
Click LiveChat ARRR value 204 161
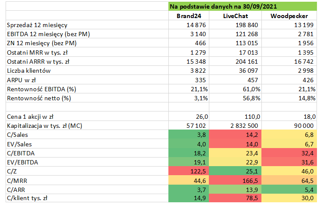click(x=247, y=62)
